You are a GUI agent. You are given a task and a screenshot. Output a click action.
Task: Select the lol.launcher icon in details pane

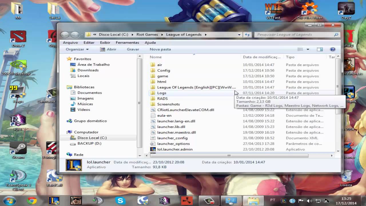(74, 165)
